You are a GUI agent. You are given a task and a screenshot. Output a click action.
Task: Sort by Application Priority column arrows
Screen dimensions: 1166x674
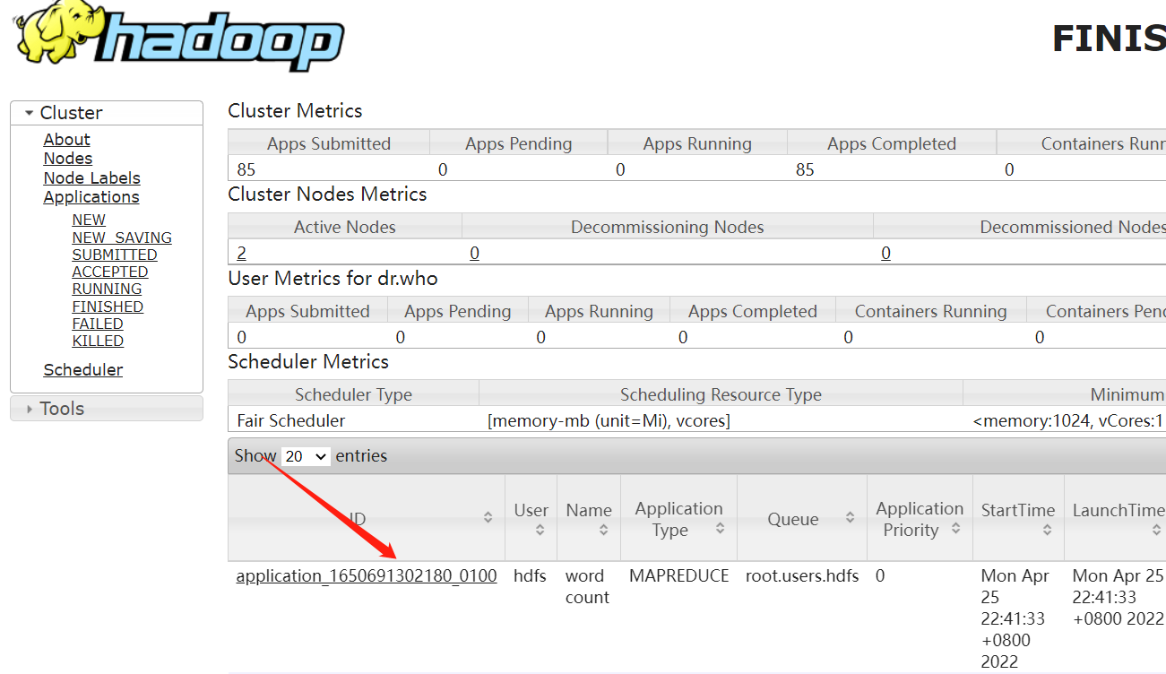955,529
